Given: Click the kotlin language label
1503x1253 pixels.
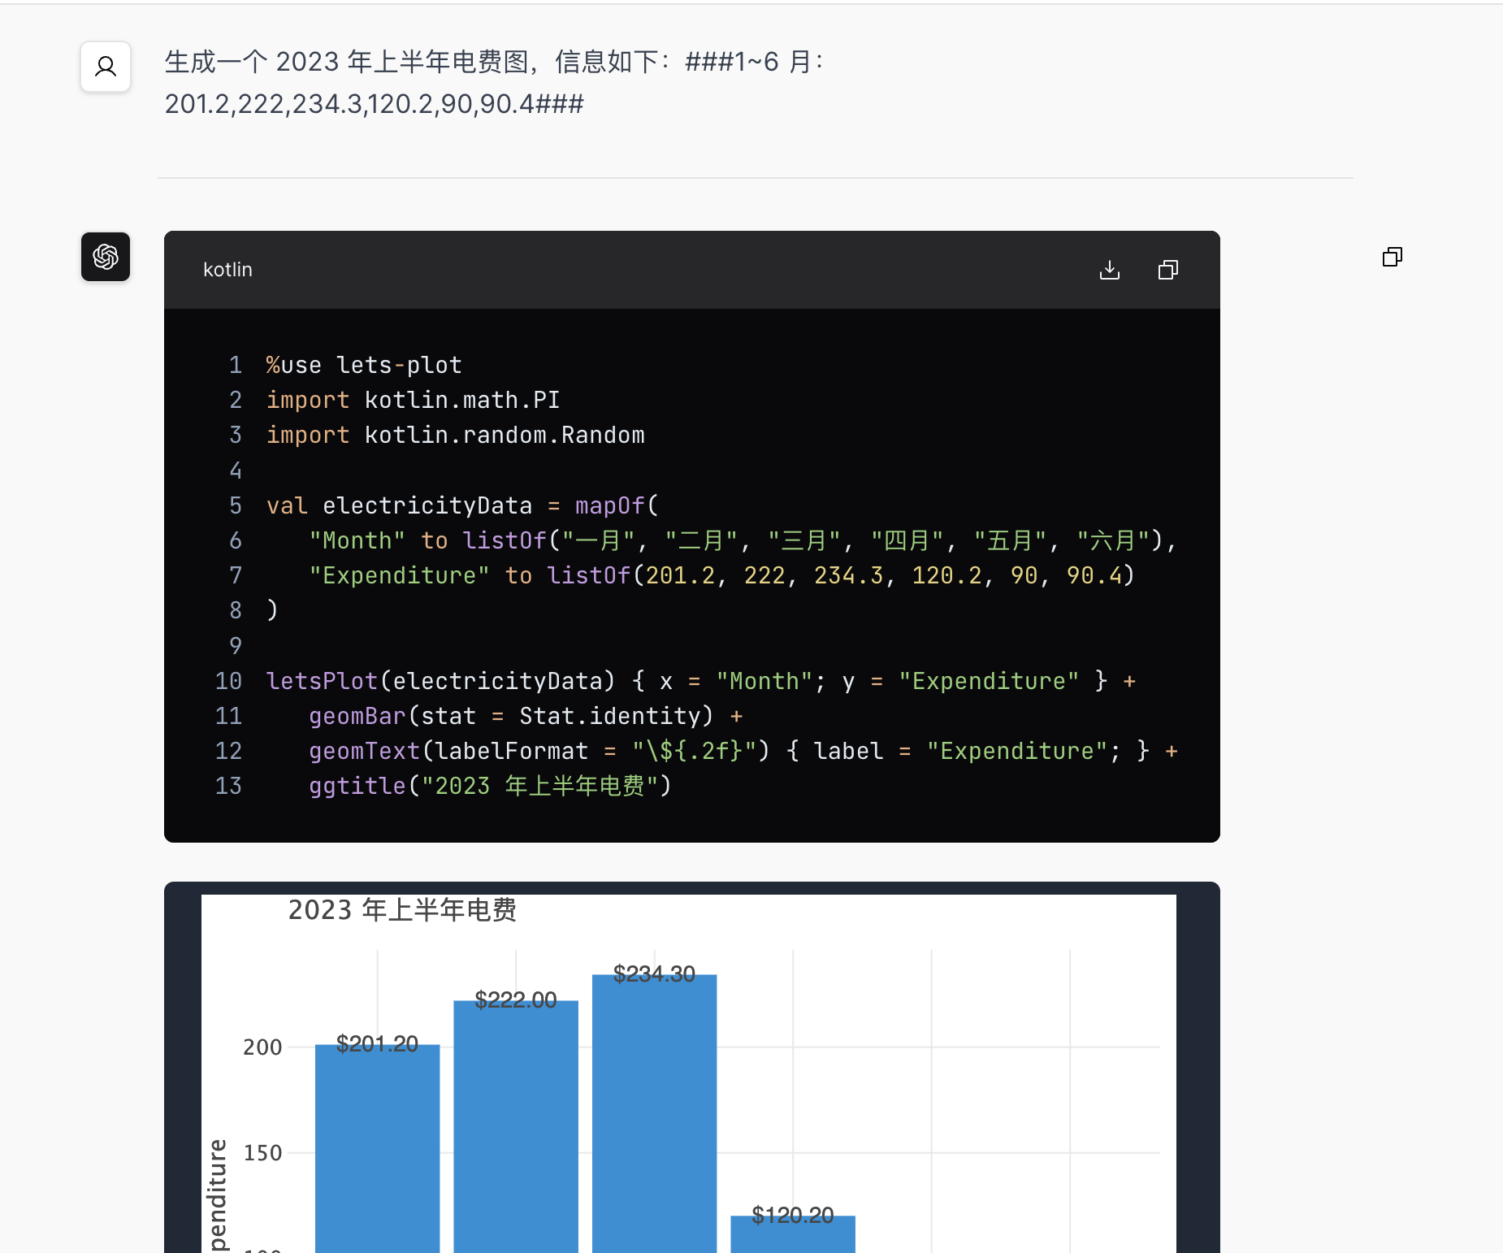Looking at the screenshot, I should pyautogui.click(x=227, y=270).
